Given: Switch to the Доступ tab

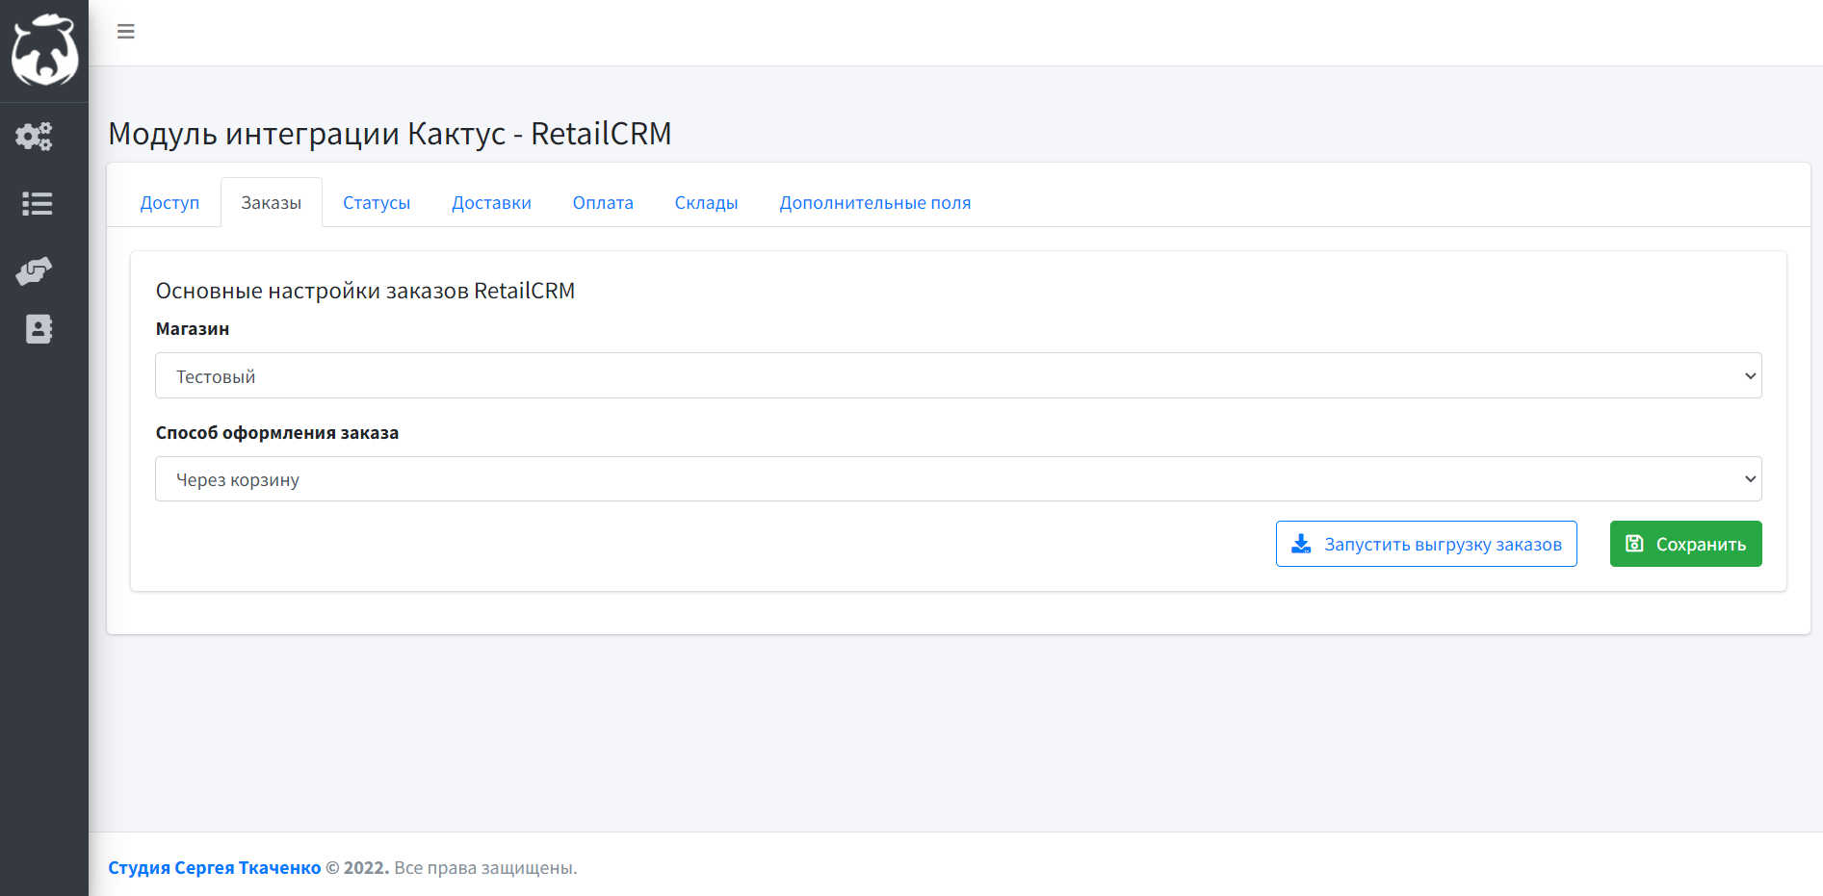Looking at the screenshot, I should (x=169, y=203).
